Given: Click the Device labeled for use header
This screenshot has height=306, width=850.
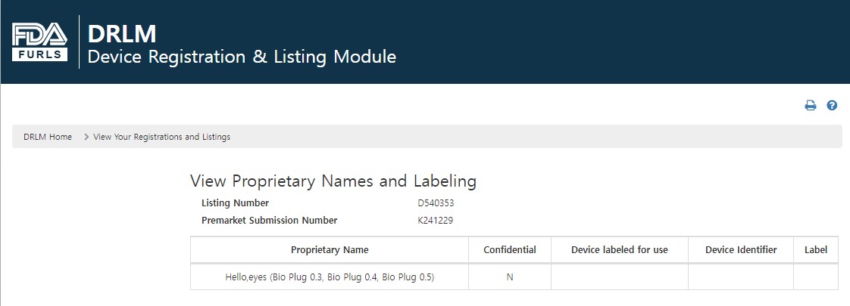Looking at the screenshot, I should (619, 250).
